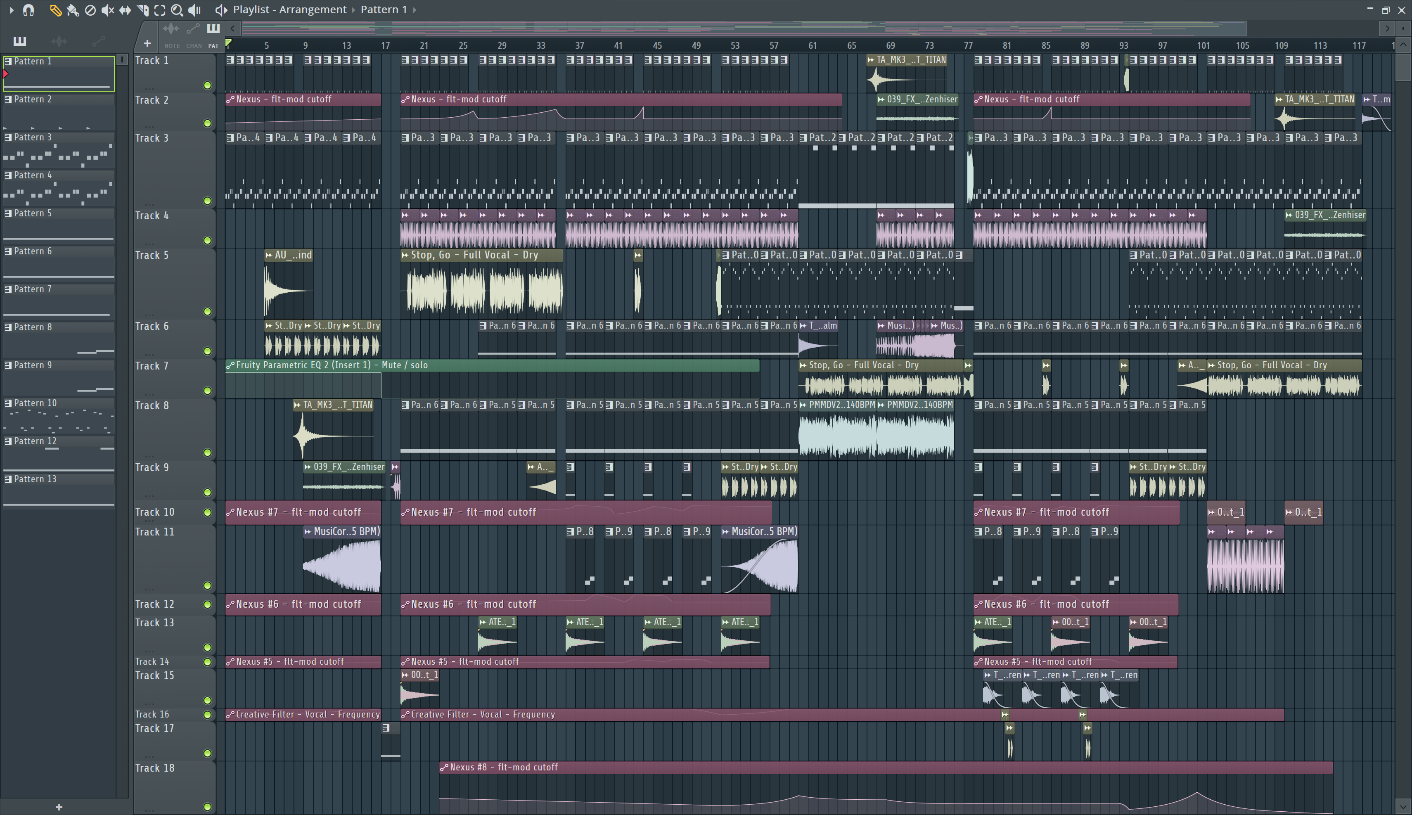Mute Track 12 with its green light
The width and height of the screenshot is (1412, 815).
click(x=207, y=604)
